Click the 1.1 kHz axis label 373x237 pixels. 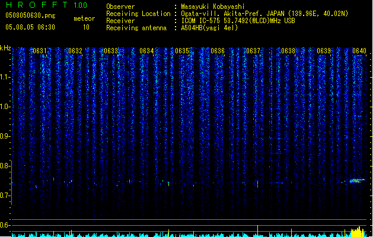point(5,77)
